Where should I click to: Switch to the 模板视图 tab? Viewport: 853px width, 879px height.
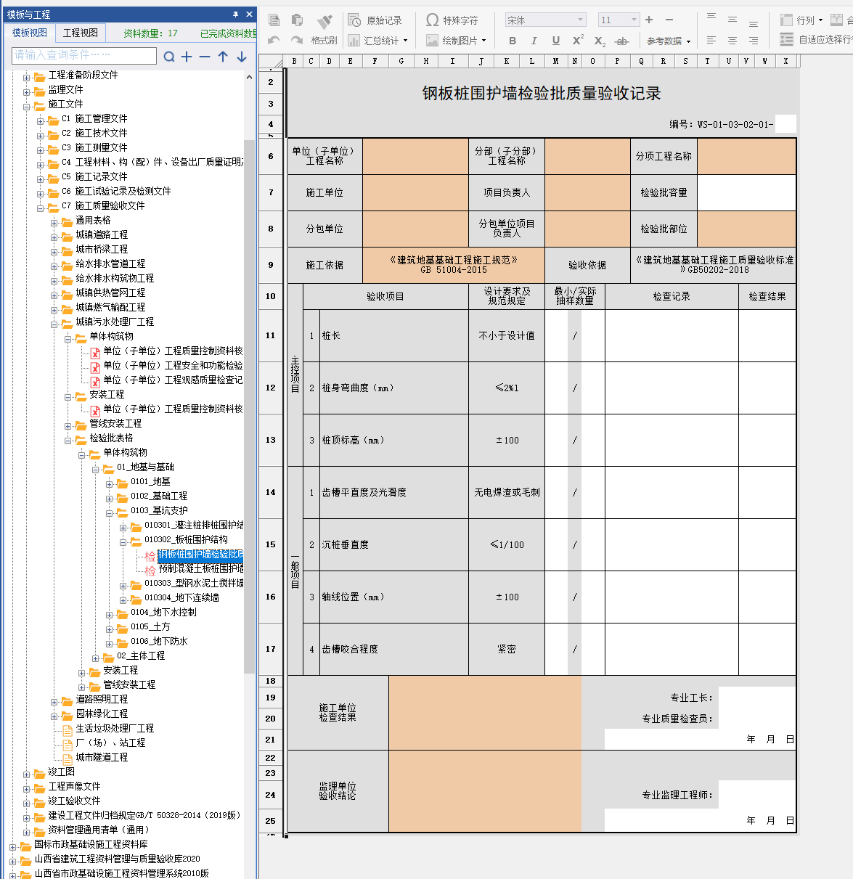tap(30, 33)
